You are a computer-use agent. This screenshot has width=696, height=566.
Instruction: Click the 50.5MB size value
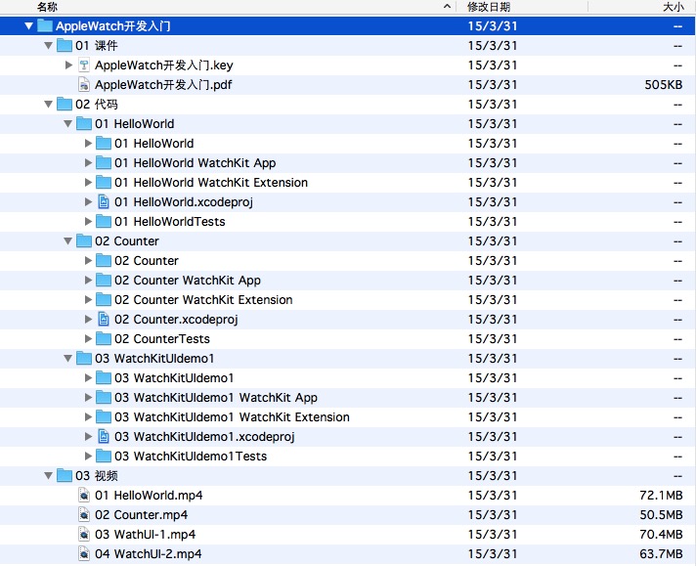[661, 514]
